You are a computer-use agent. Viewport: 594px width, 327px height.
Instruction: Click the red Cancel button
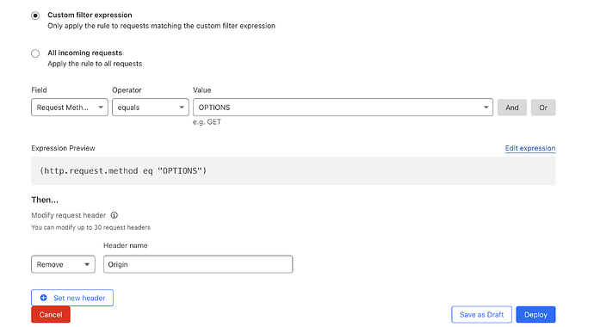(51, 314)
